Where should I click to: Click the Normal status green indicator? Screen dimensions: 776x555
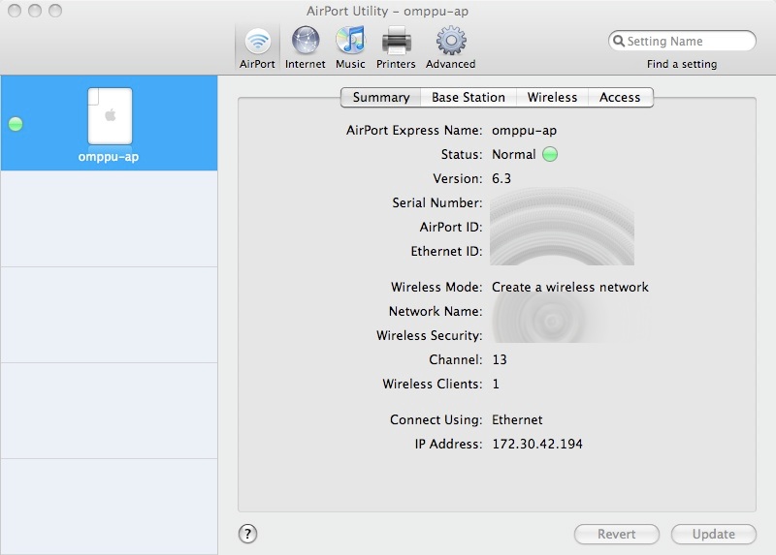click(550, 154)
